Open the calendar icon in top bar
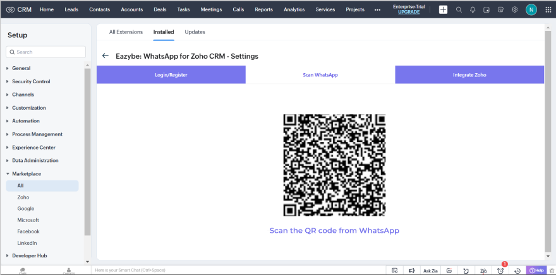This screenshot has width=556, height=275. 486,9
